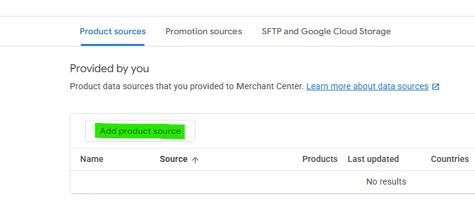475x220 pixels.
Task: Switch to the Promotion sources tab
Action: (x=204, y=31)
